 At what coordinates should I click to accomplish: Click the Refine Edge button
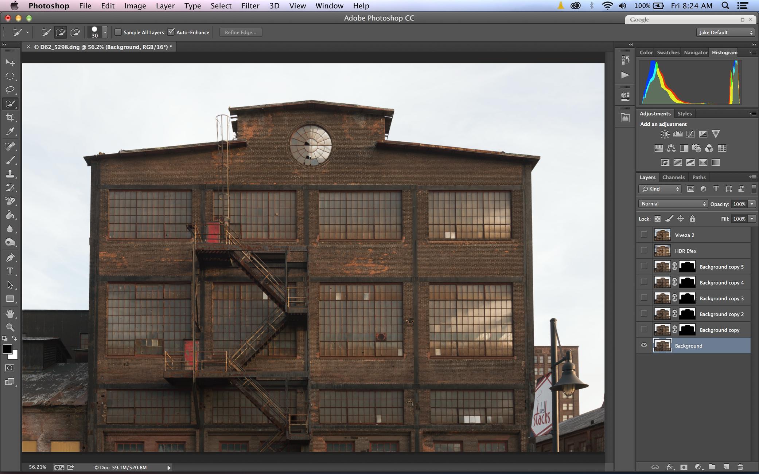click(x=240, y=32)
